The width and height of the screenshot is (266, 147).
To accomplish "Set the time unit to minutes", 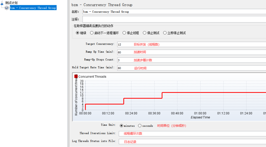I will click(x=121, y=126).
